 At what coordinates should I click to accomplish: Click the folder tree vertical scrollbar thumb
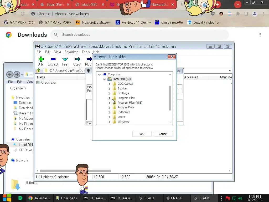click(x=170, y=98)
